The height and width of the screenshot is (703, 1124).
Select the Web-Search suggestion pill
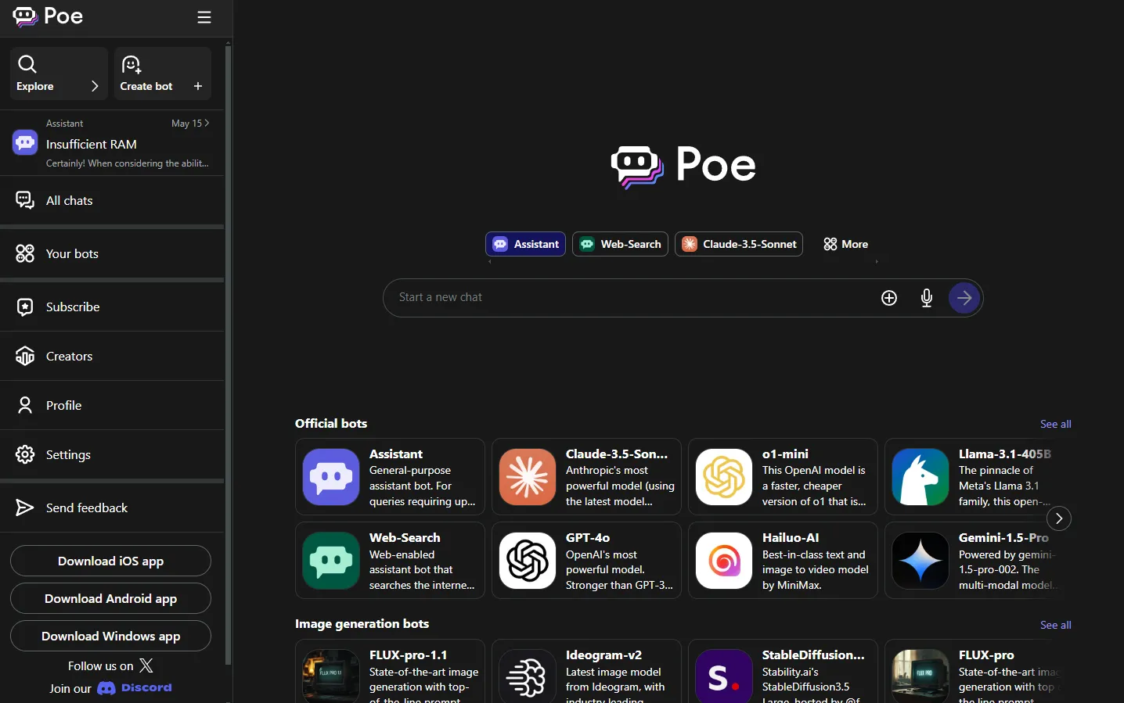619,244
